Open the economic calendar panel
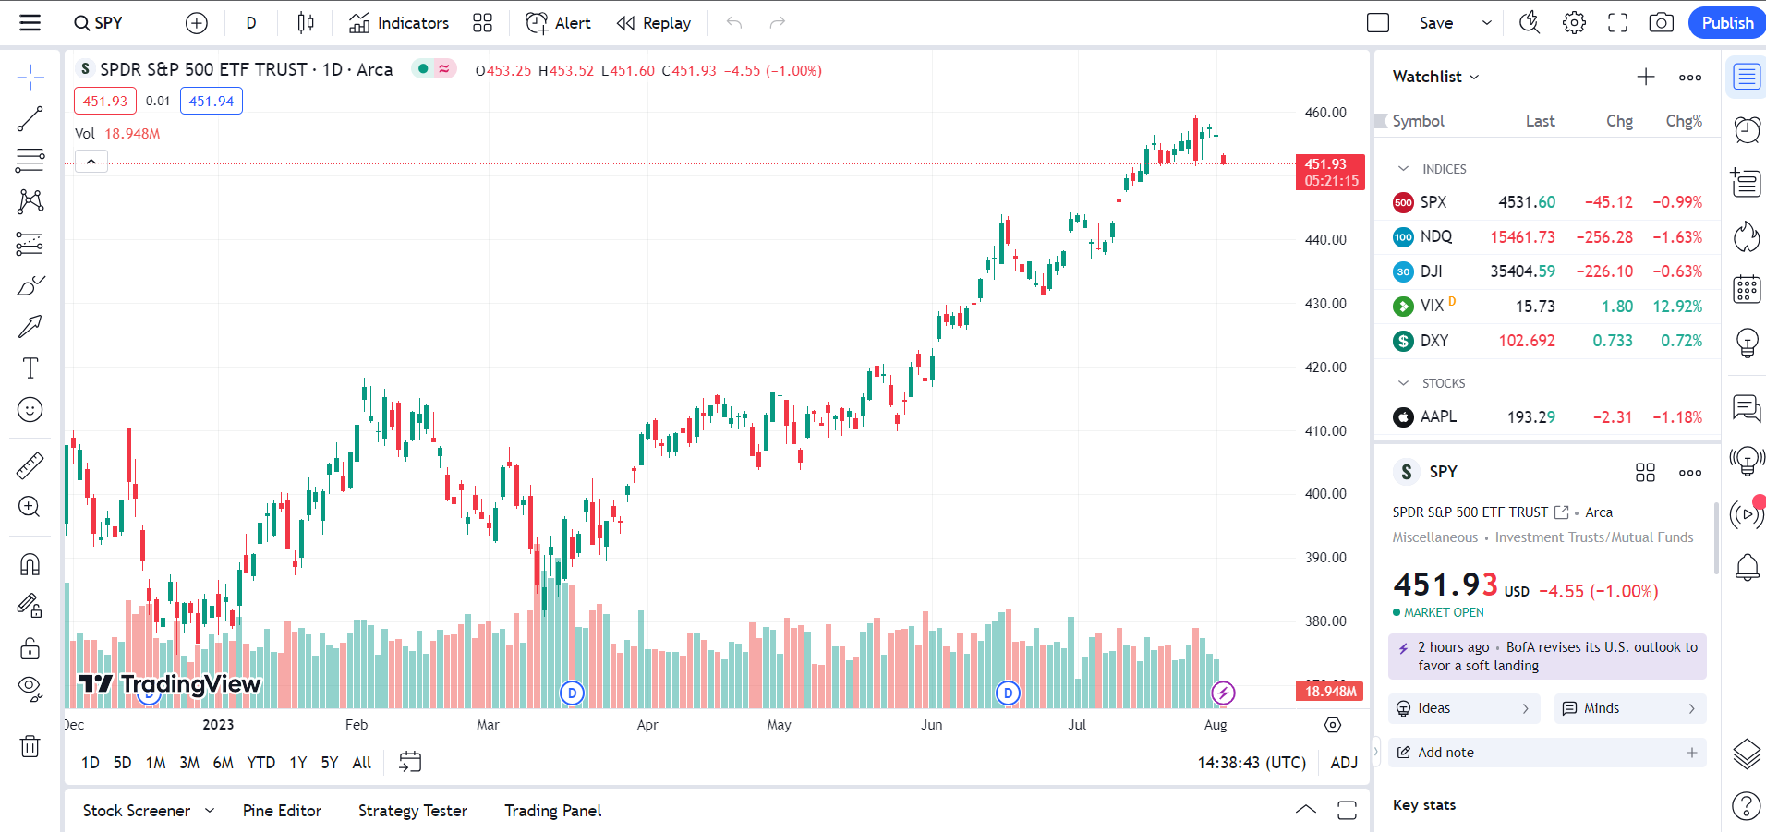Image resolution: width=1766 pixels, height=832 pixels. click(x=1747, y=289)
